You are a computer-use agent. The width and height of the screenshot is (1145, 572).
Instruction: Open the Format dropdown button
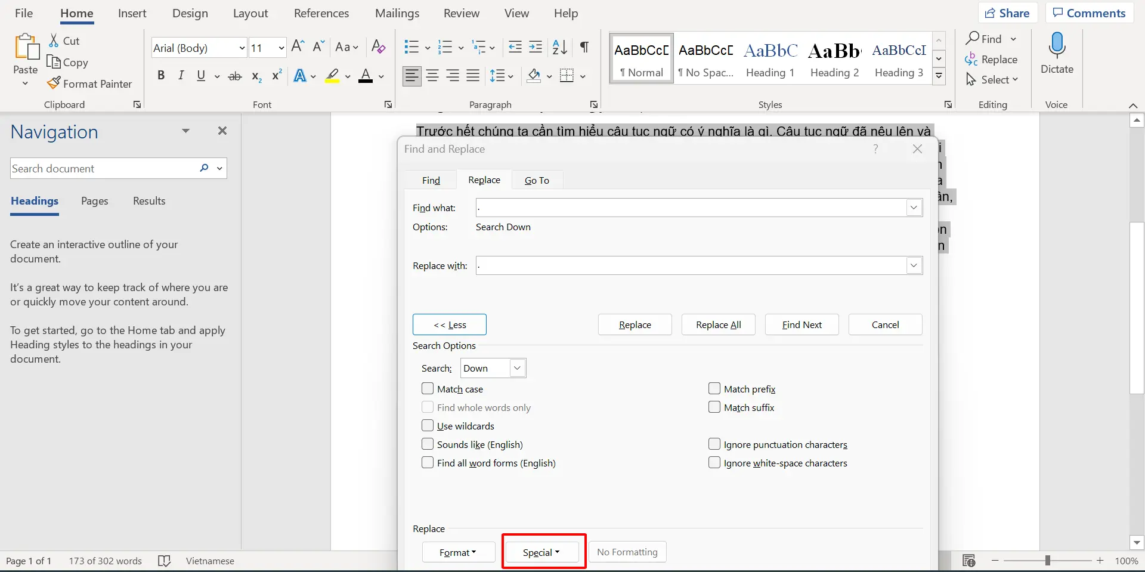[x=459, y=552]
